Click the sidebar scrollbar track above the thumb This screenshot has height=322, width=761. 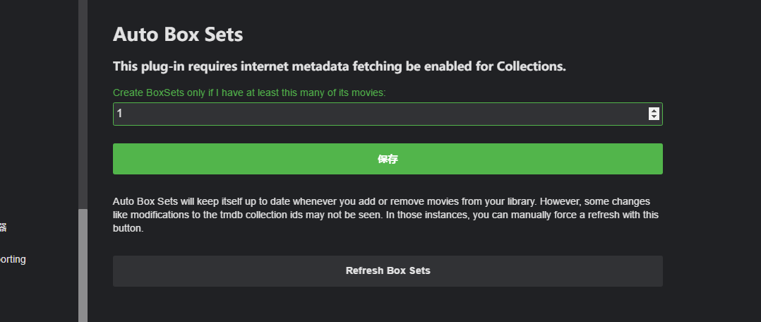tap(83, 106)
